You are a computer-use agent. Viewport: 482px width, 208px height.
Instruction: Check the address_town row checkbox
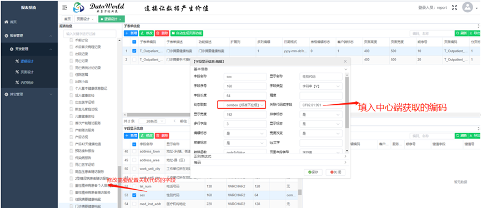[134, 151]
